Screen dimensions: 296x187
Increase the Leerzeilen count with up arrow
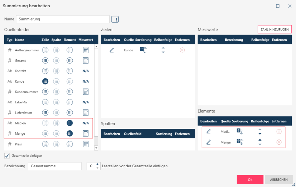tap(97, 164)
